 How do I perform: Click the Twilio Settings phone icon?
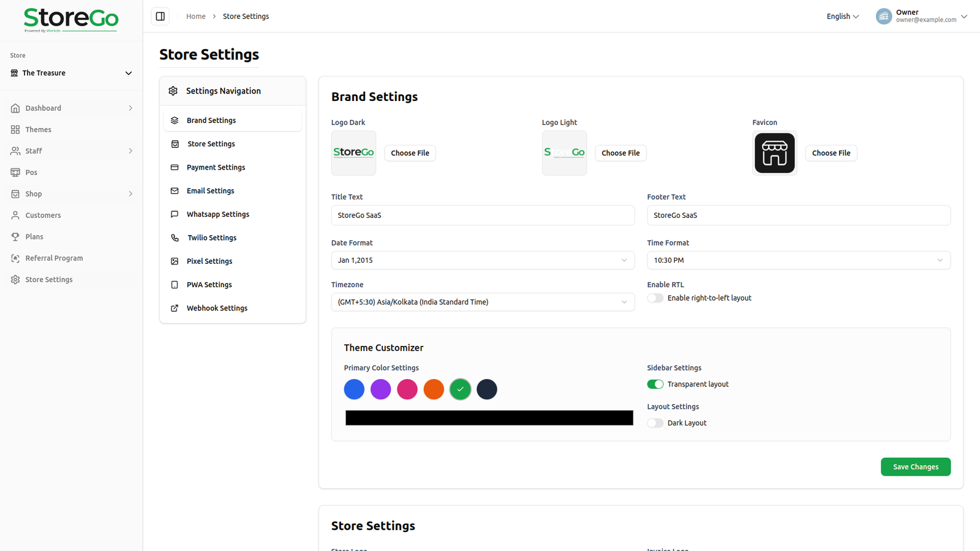pos(175,238)
